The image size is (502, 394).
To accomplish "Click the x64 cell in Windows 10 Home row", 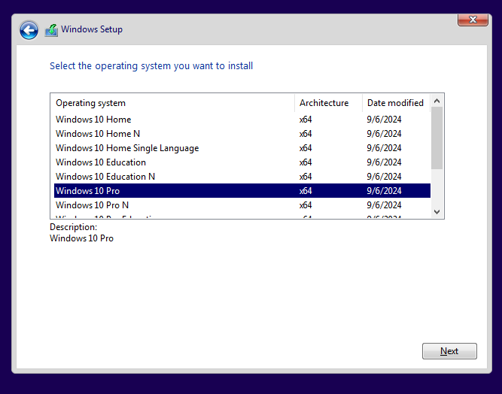I will [x=306, y=120].
